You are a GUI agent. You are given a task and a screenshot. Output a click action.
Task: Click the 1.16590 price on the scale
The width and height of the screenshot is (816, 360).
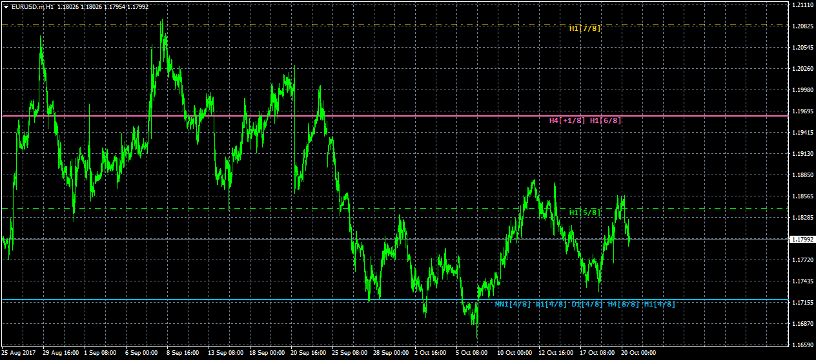(x=802, y=345)
